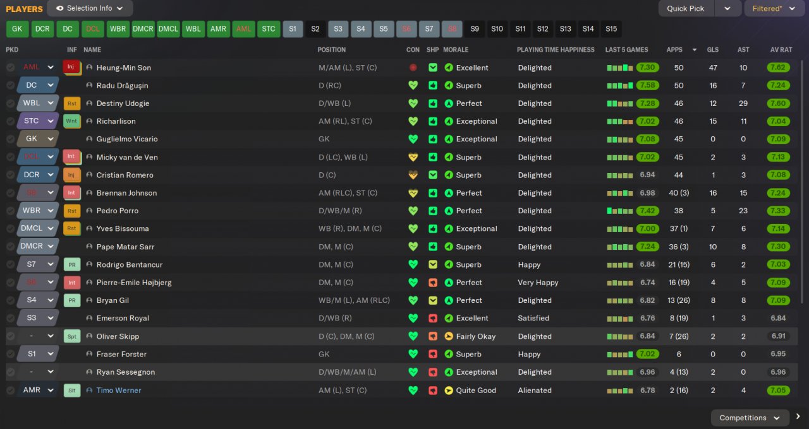
Task: Click the heart condition icon for Radu Drăgușin
Action: coord(413,85)
